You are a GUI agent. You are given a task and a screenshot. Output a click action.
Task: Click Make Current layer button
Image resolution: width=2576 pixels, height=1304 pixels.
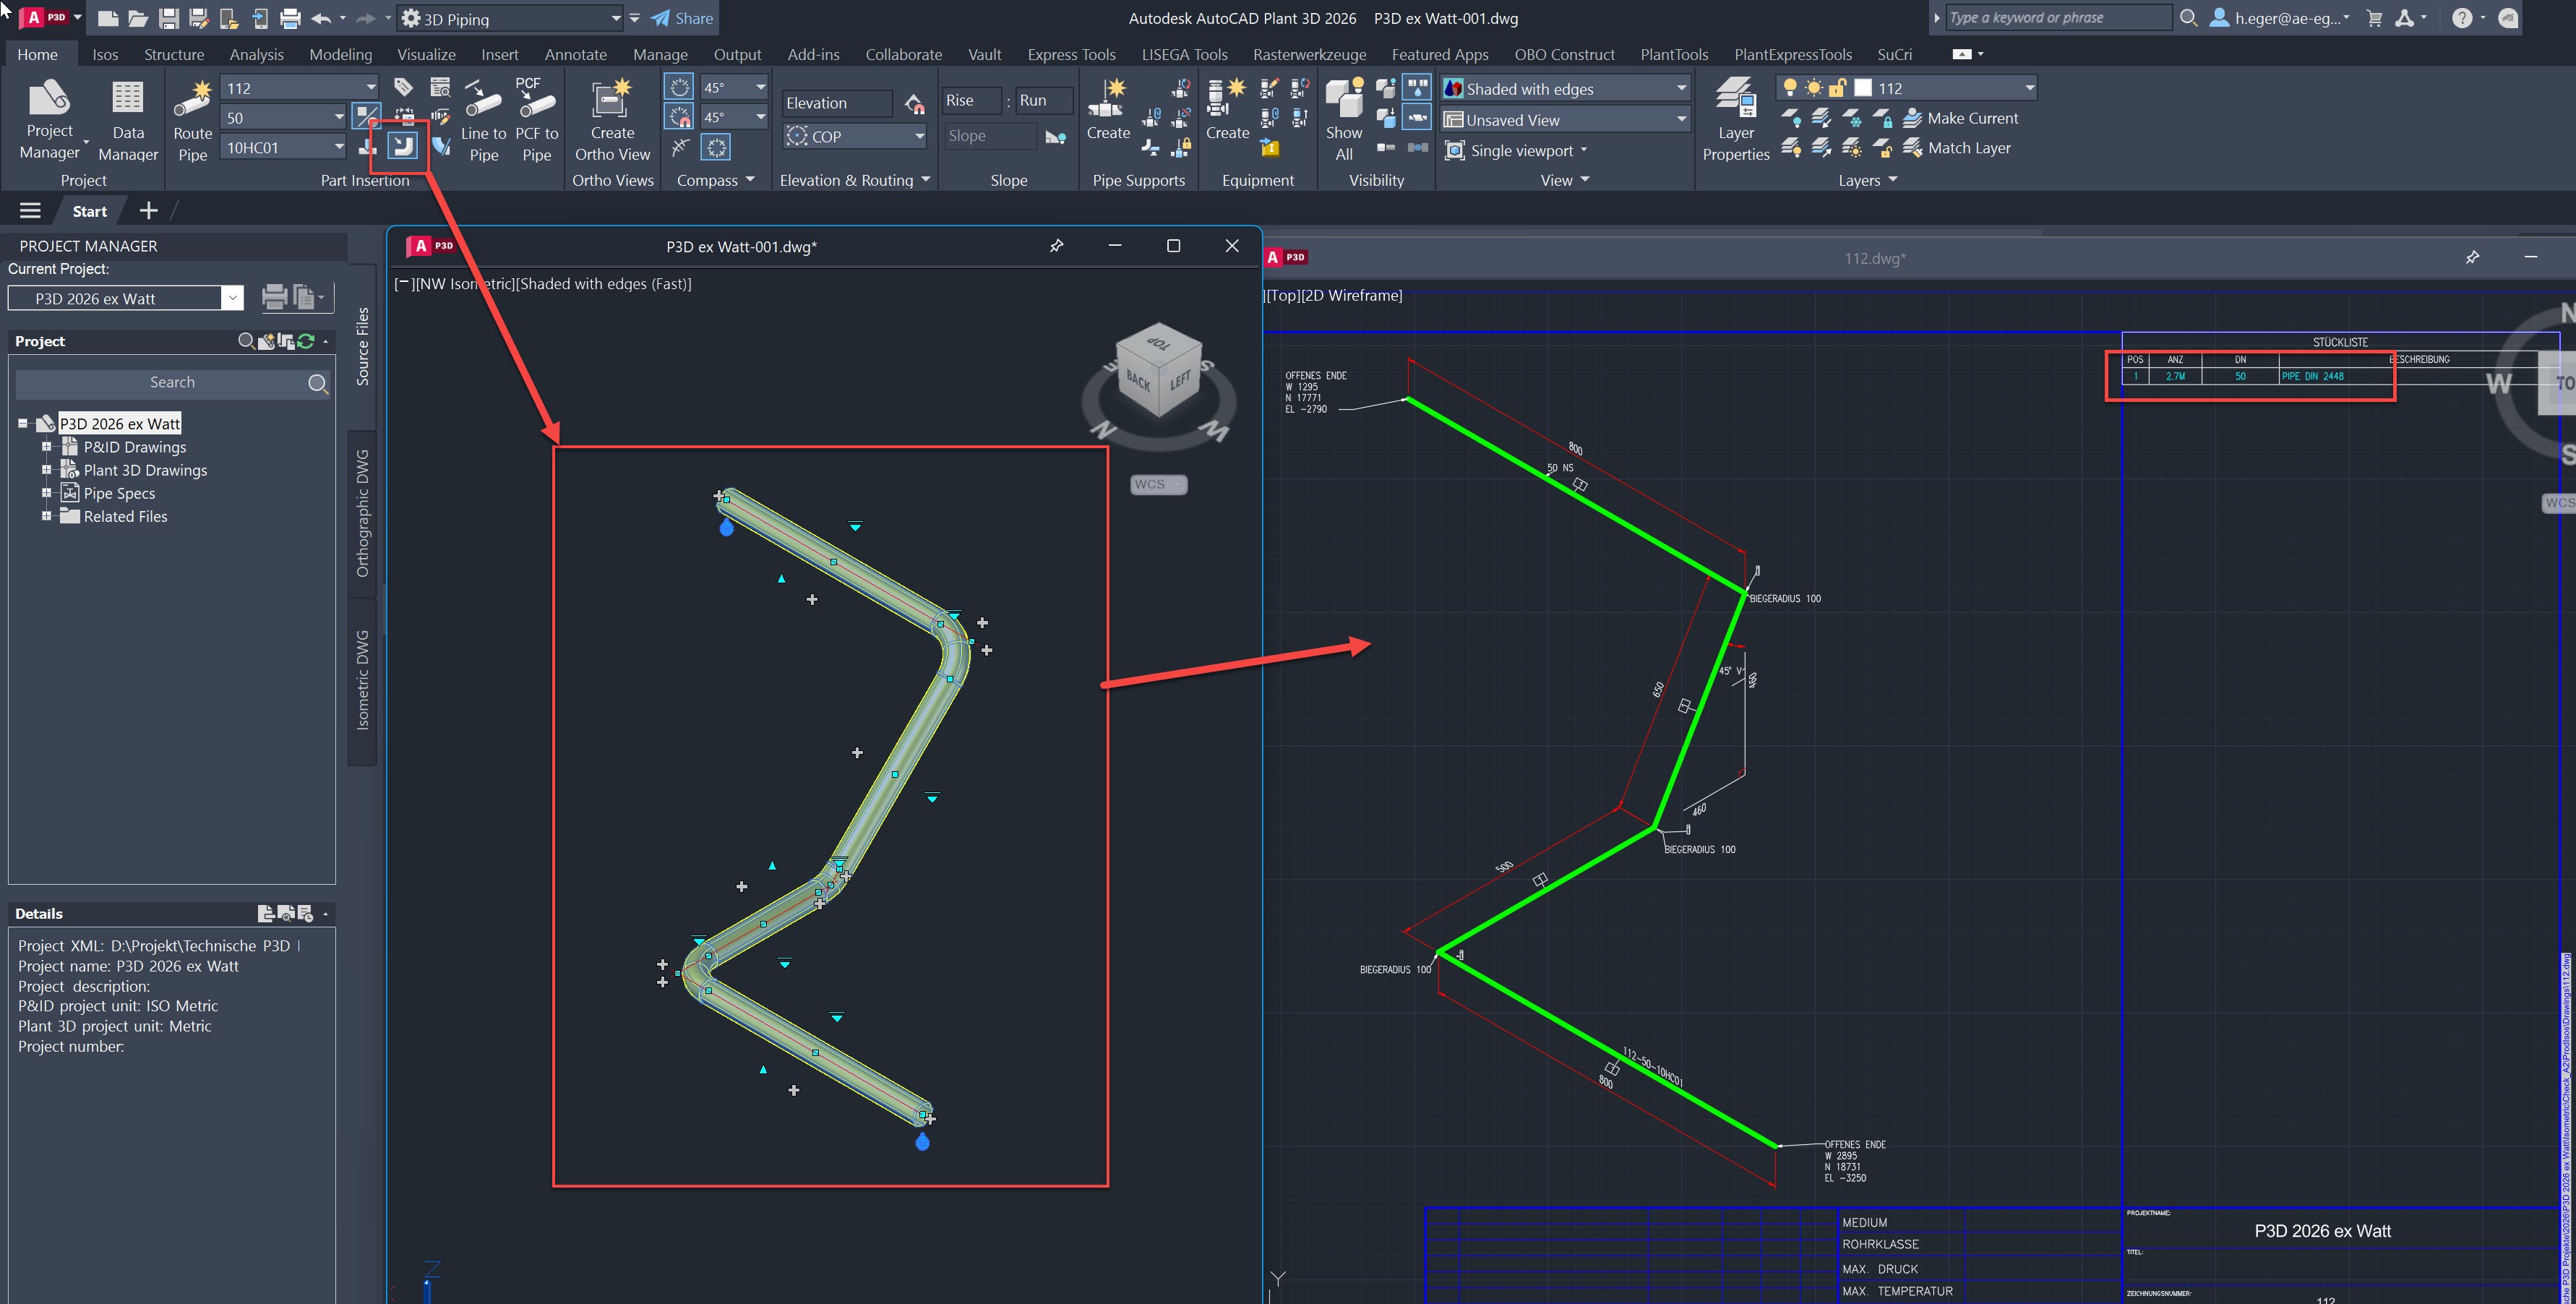point(1960,118)
